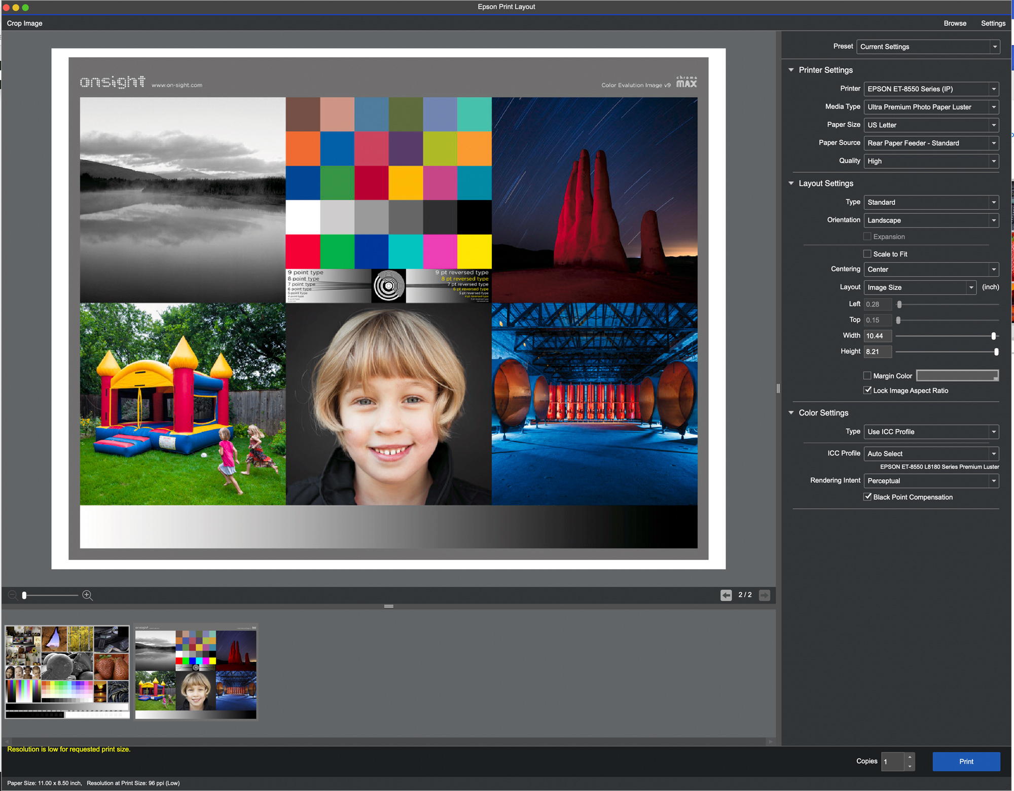Open the Centering dropdown

point(931,270)
